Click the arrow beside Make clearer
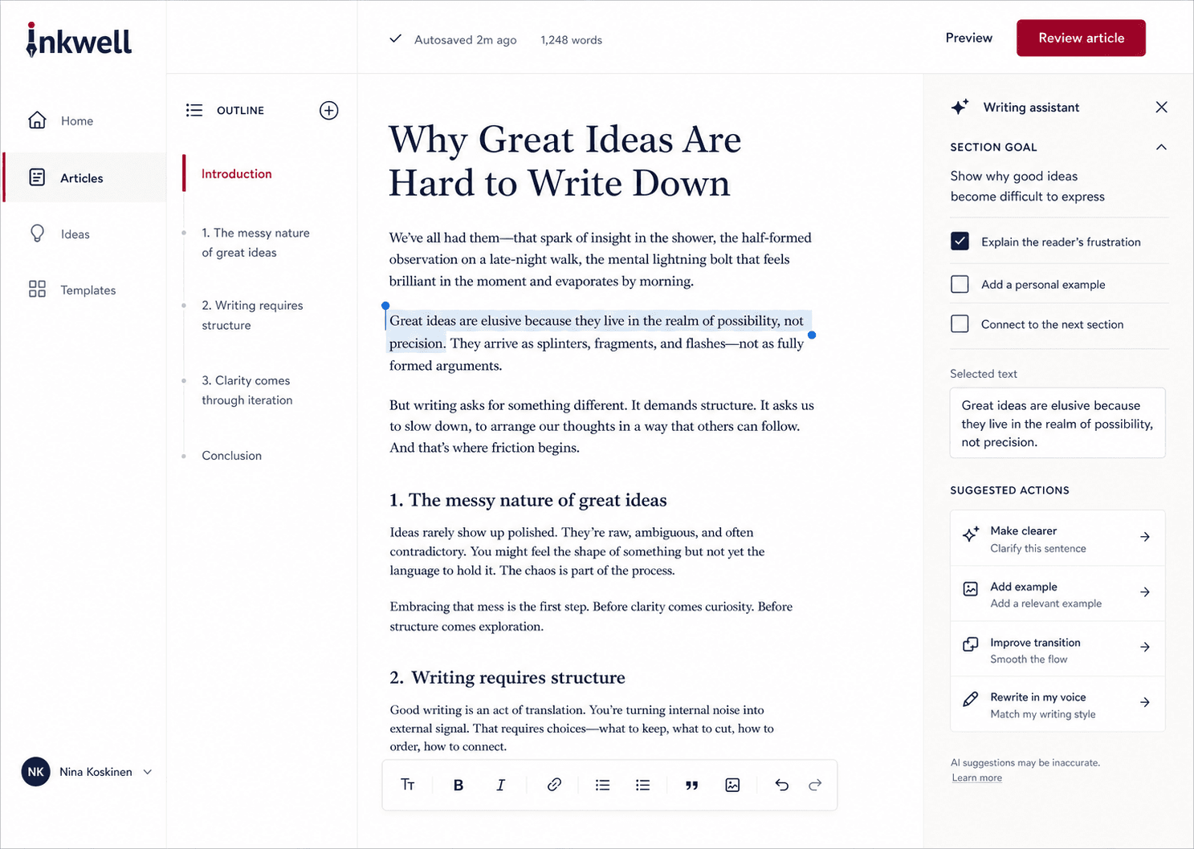Screen dimensions: 1194x849 coord(1145,537)
